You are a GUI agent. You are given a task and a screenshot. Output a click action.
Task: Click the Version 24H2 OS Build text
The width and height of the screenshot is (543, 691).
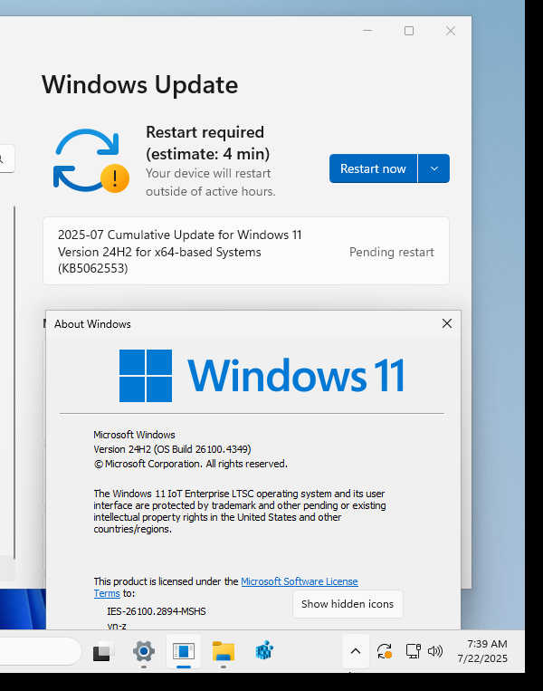tap(172, 449)
